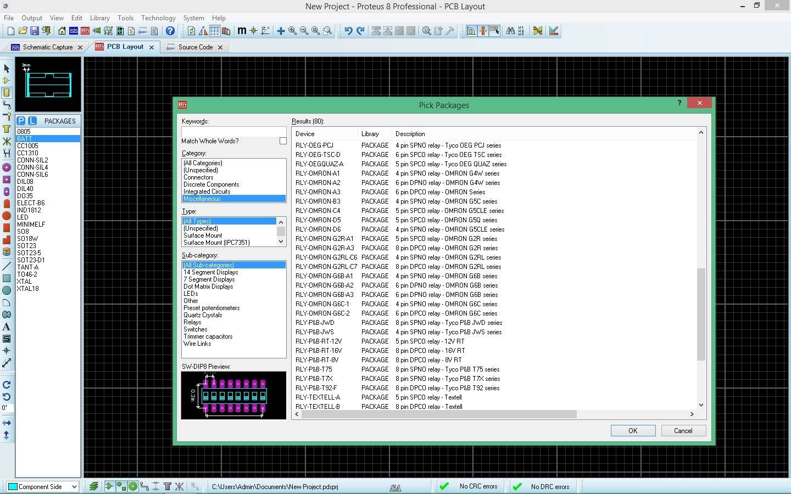791x494 pixels.
Task: Click the X-mirror horizontal flip icon
Action: [x=7, y=423]
